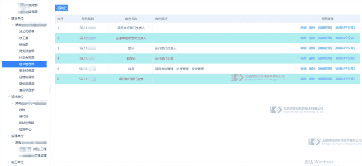Open 财务资金部 in the tree
The height and width of the screenshot is (166, 362).
27,51
